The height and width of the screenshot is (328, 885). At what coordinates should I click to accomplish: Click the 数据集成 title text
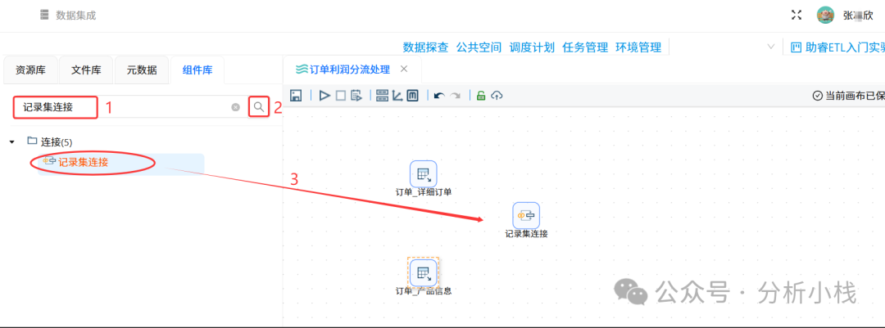click(75, 16)
